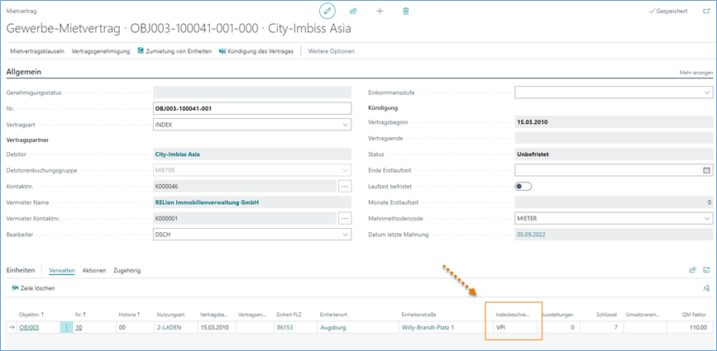Click the pin icon in Einheiten toolbar
The width and height of the screenshot is (717, 351).
point(705,287)
